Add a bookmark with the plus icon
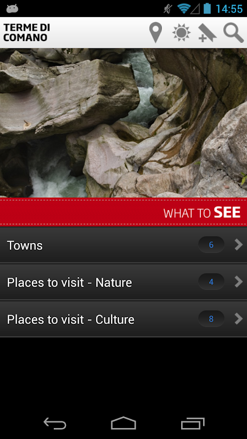The image size is (247, 439). coord(207,33)
